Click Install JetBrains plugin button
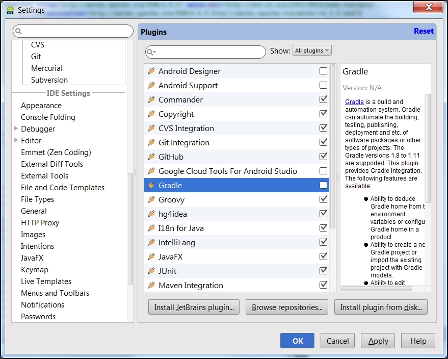448x359 pixels. point(194,307)
